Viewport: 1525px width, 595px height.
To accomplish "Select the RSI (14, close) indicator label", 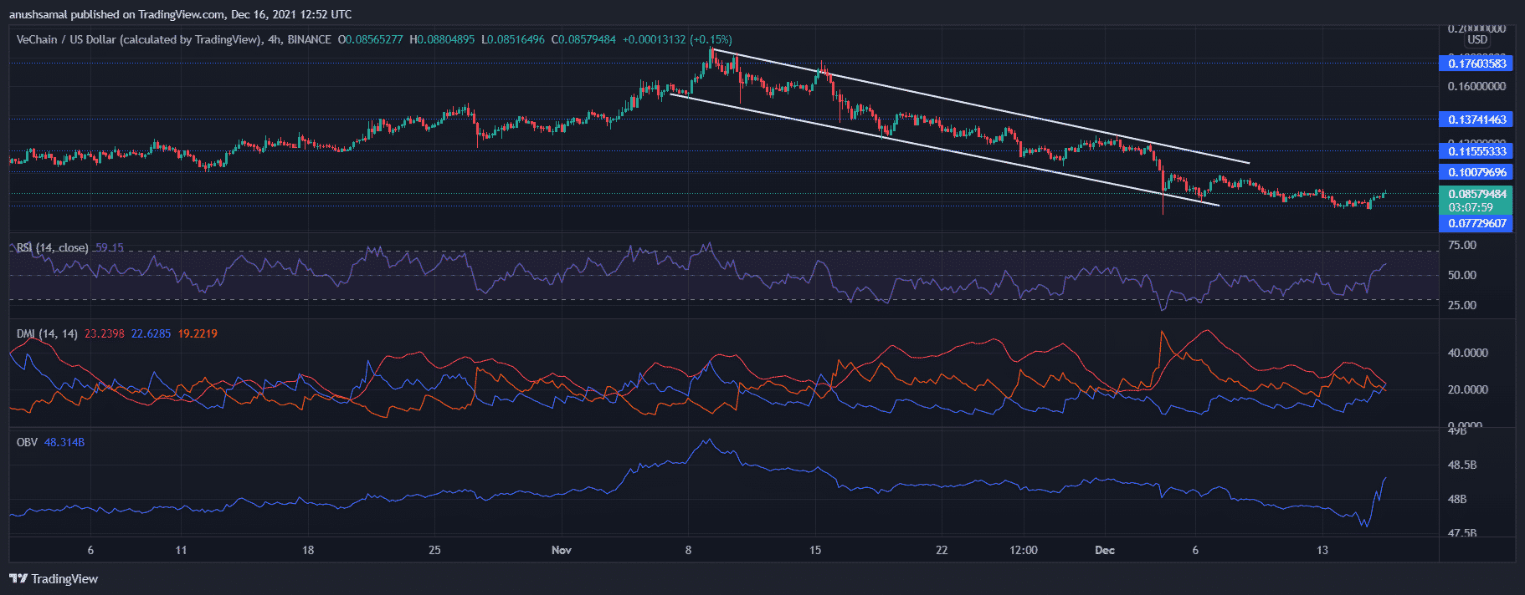I will point(53,247).
